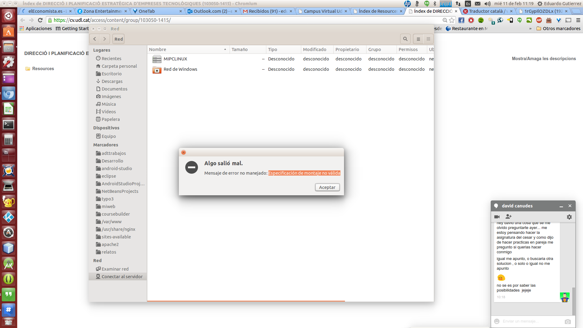The height and width of the screenshot is (328, 583).
Task: Sort by Tipo column header
Action: click(283, 50)
